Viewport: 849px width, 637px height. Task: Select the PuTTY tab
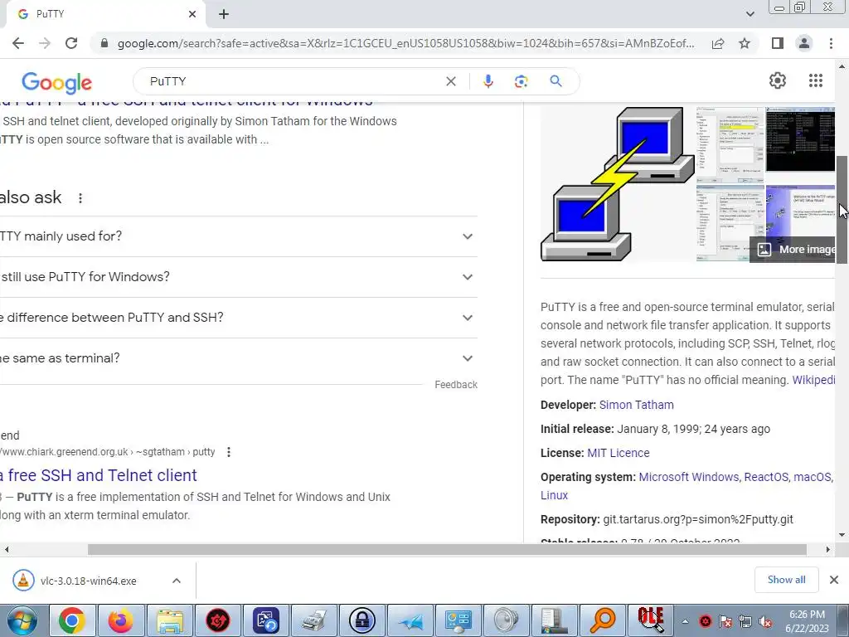pos(105,14)
